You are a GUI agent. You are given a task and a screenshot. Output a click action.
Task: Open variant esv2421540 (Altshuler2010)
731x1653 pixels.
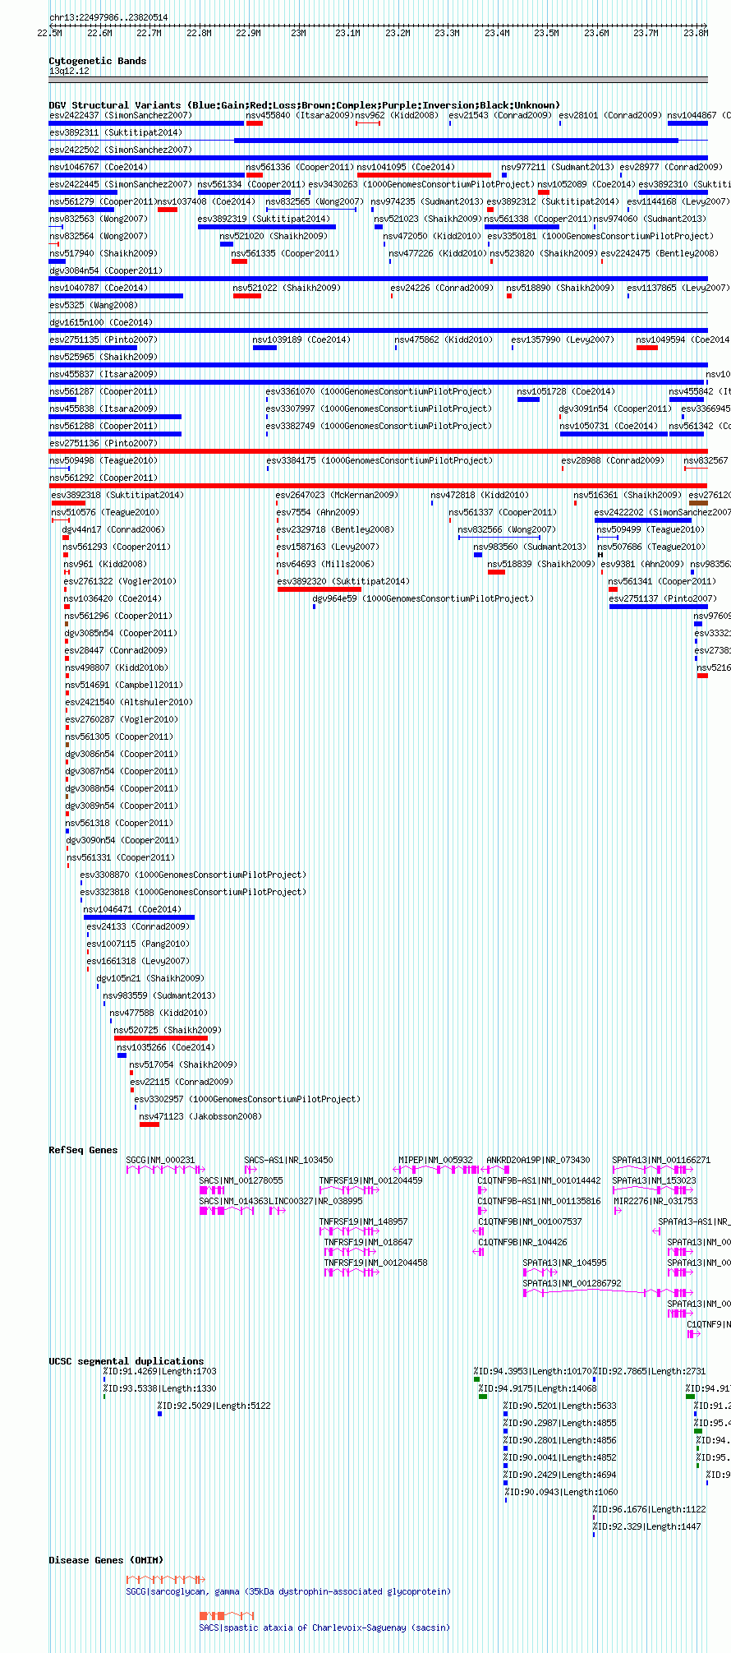point(129,702)
